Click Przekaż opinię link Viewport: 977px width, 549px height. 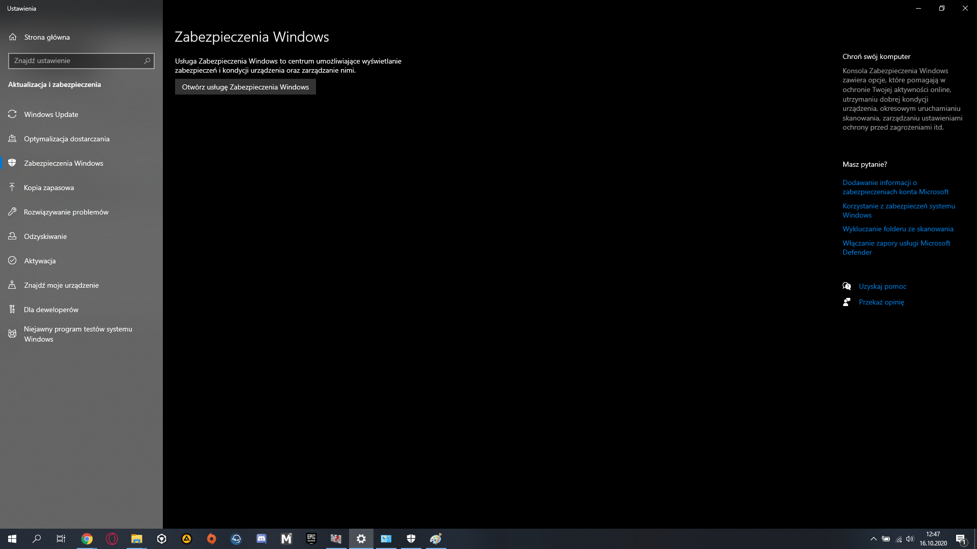pos(881,302)
